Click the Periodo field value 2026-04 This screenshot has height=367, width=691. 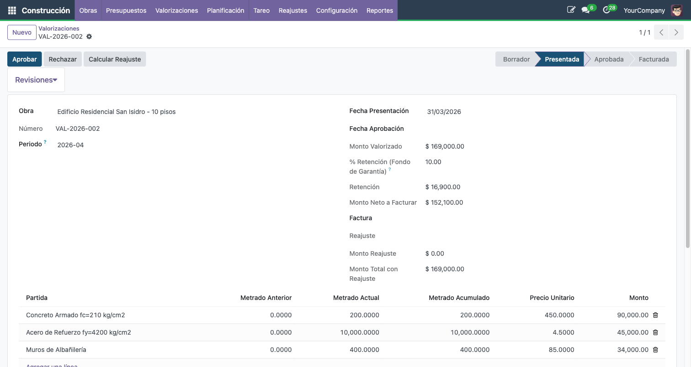70,145
